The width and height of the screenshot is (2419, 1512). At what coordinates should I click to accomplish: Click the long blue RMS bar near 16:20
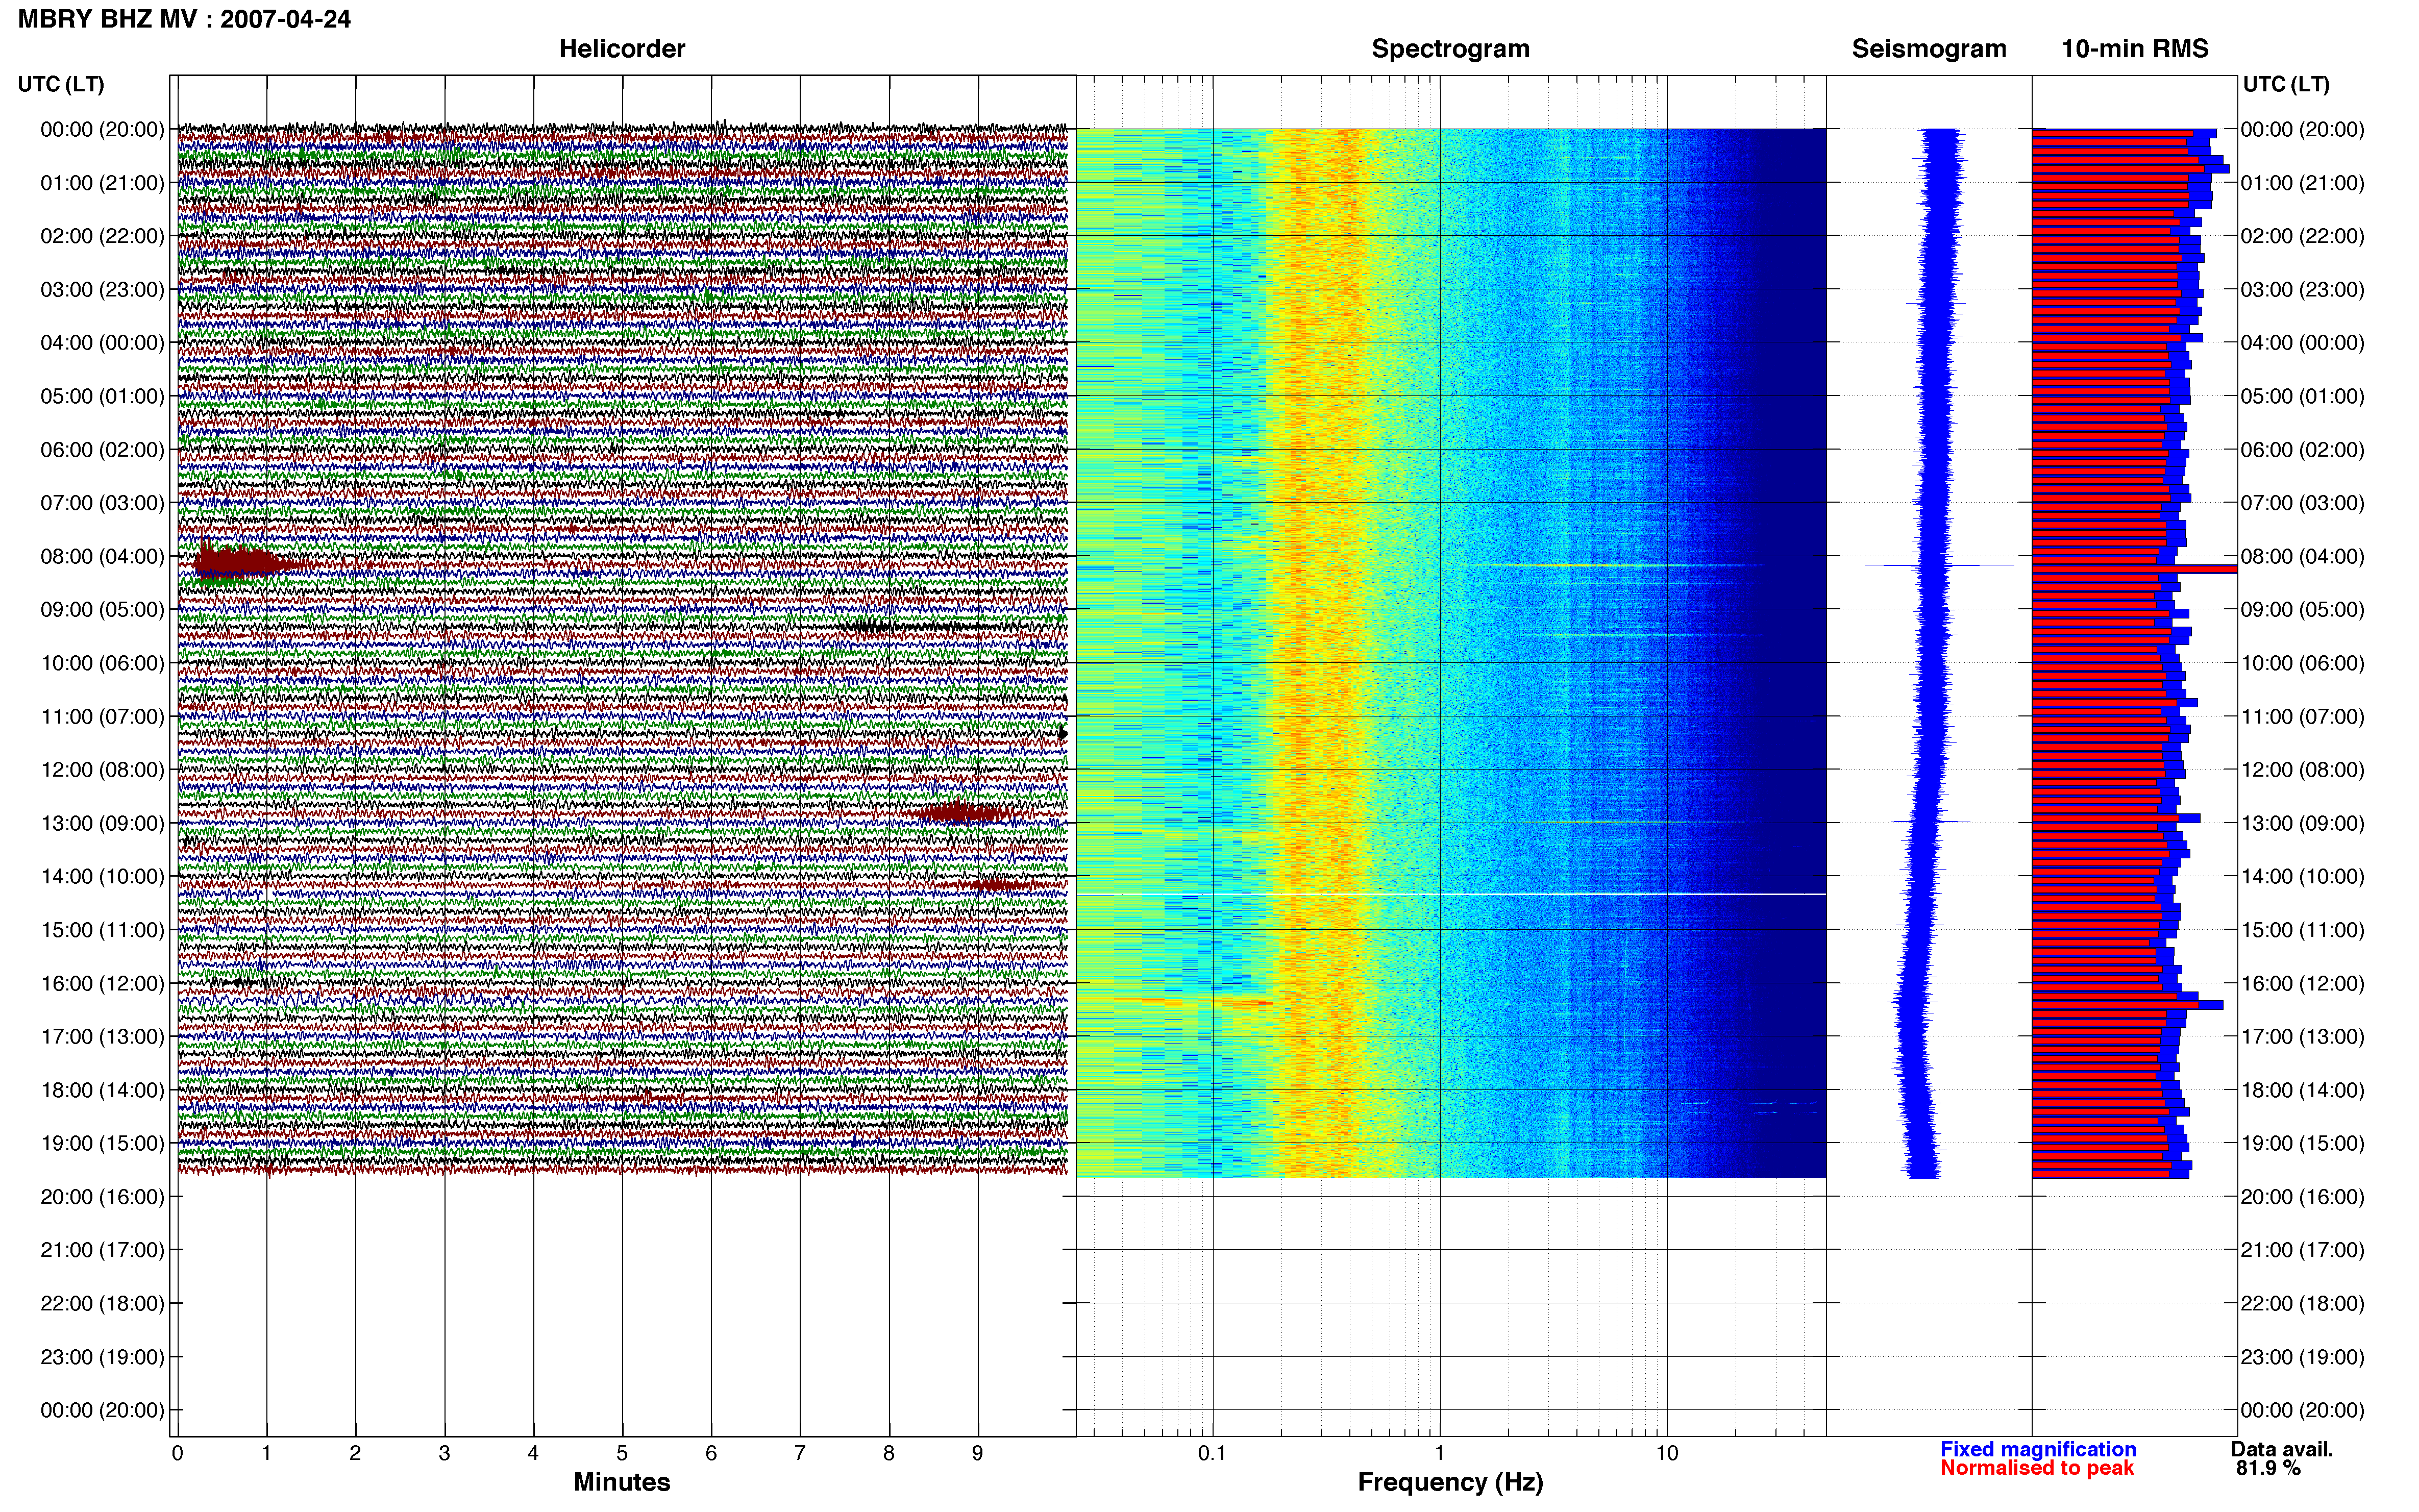(x=2127, y=1004)
